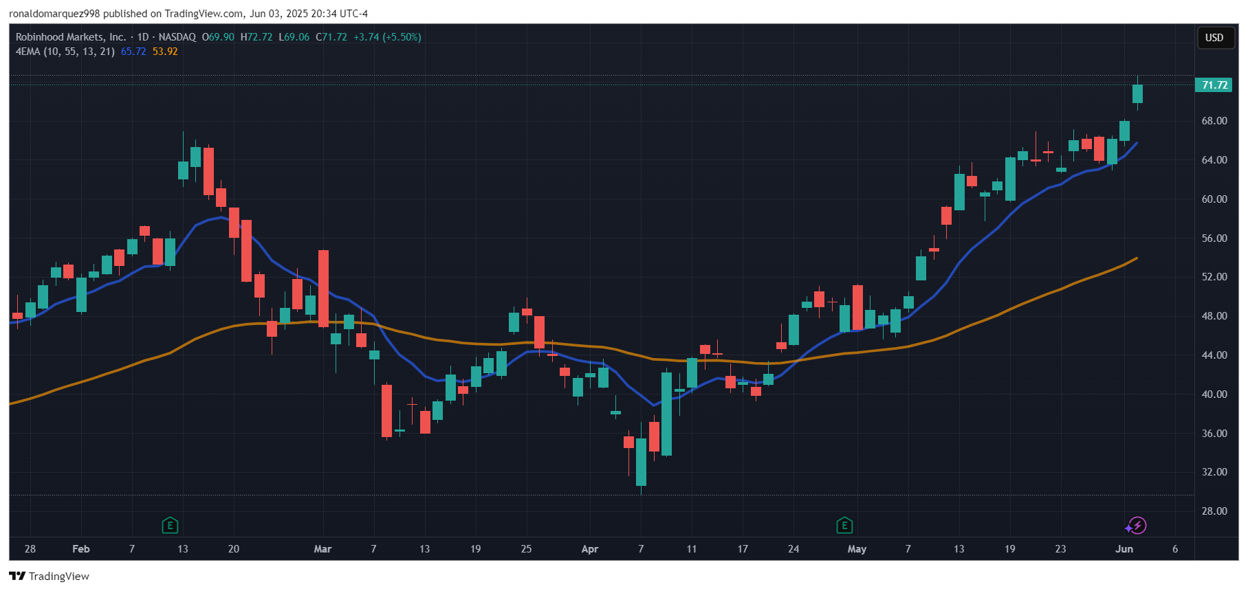Click the 52.00 price axis label
The width and height of the screenshot is (1248, 591).
pyautogui.click(x=1214, y=277)
